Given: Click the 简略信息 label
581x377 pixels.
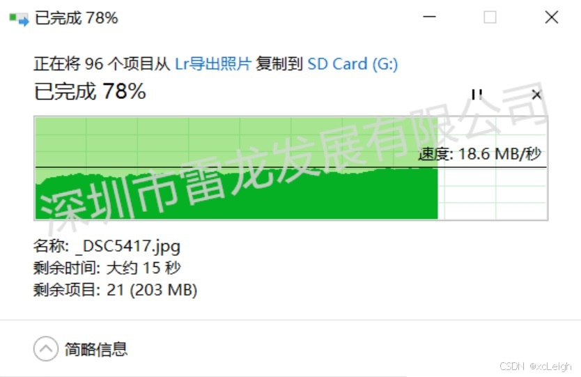Looking at the screenshot, I should tap(96, 349).
